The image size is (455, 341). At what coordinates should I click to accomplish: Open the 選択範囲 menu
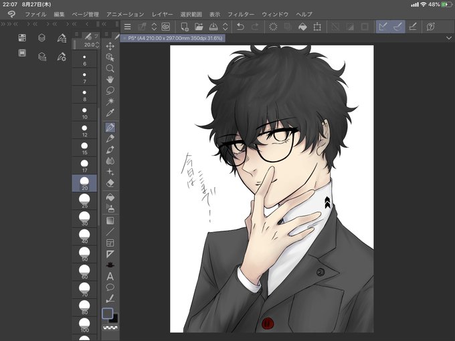[x=191, y=14]
